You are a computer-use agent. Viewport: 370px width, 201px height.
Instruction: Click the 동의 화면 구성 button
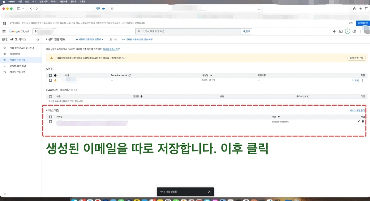pyautogui.click(x=356, y=58)
